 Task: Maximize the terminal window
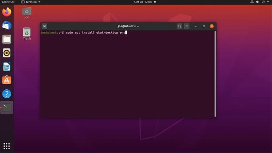pos(204,26)
